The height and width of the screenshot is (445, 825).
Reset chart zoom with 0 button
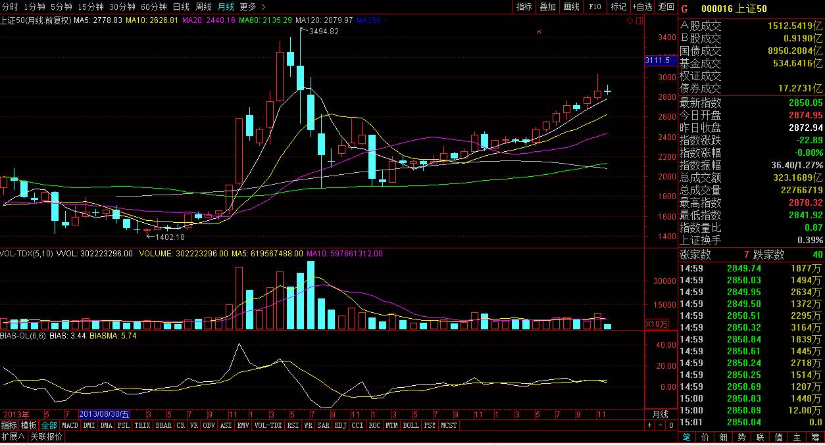click(x=670, y=425)
